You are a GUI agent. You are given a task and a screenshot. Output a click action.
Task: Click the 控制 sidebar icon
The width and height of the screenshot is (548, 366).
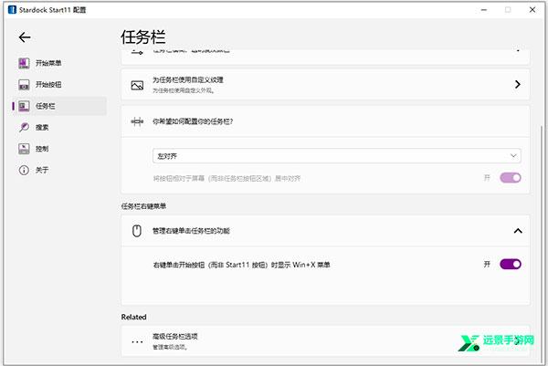click(24, 149)
